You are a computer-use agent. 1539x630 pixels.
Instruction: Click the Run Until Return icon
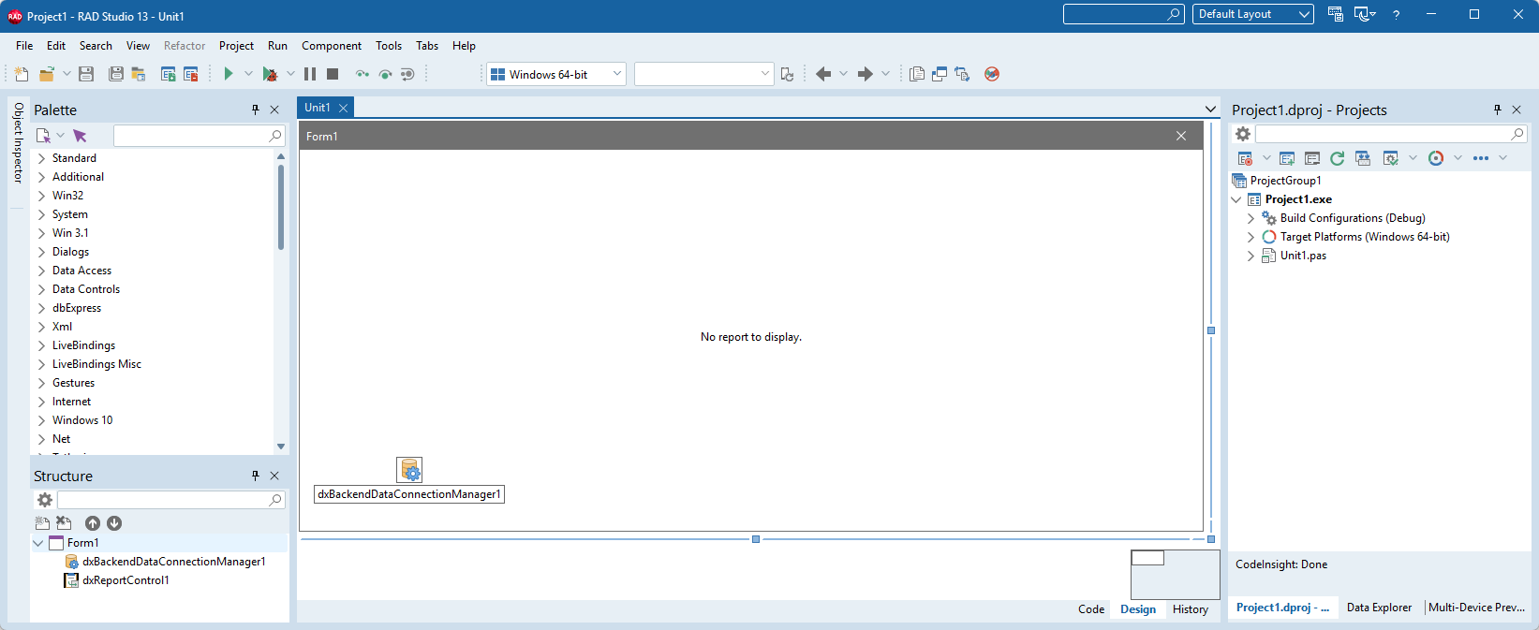point(407,74)
